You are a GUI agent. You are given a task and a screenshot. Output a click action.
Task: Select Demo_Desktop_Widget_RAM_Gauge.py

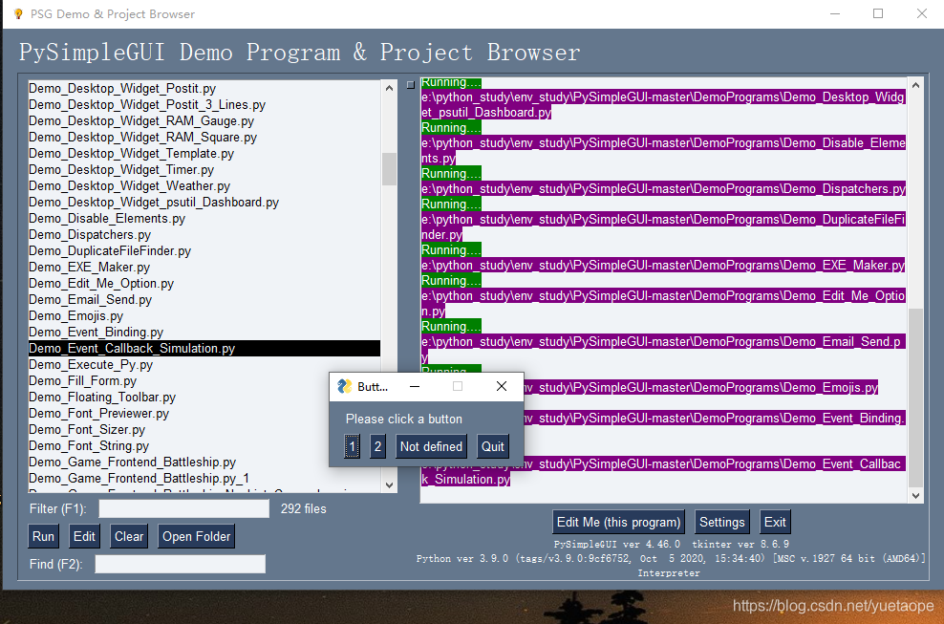204,121
